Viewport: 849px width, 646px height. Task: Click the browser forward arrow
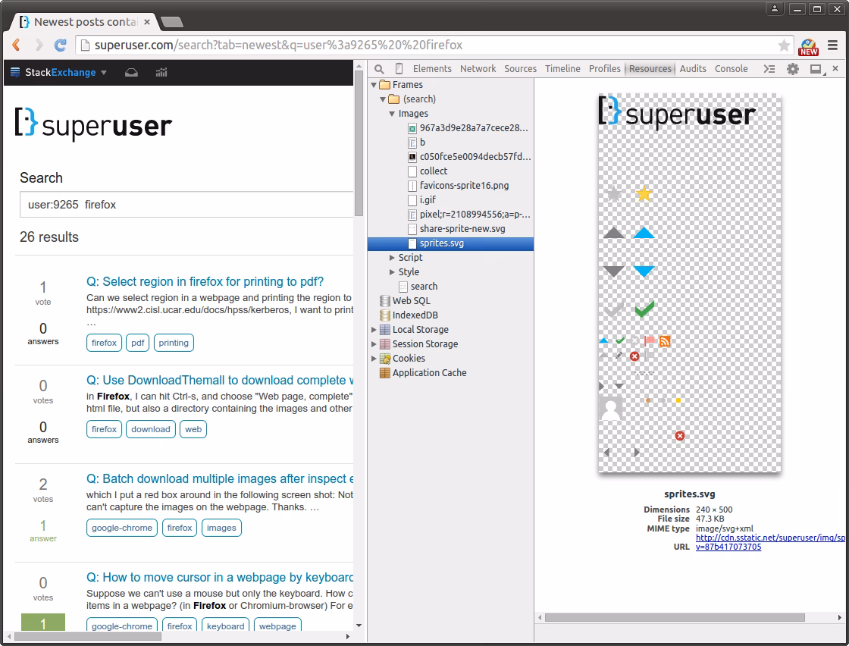pos(39,45)
